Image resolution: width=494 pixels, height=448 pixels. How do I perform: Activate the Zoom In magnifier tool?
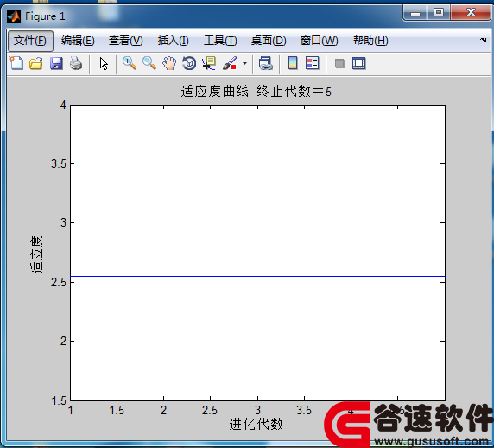click(130, 63)
